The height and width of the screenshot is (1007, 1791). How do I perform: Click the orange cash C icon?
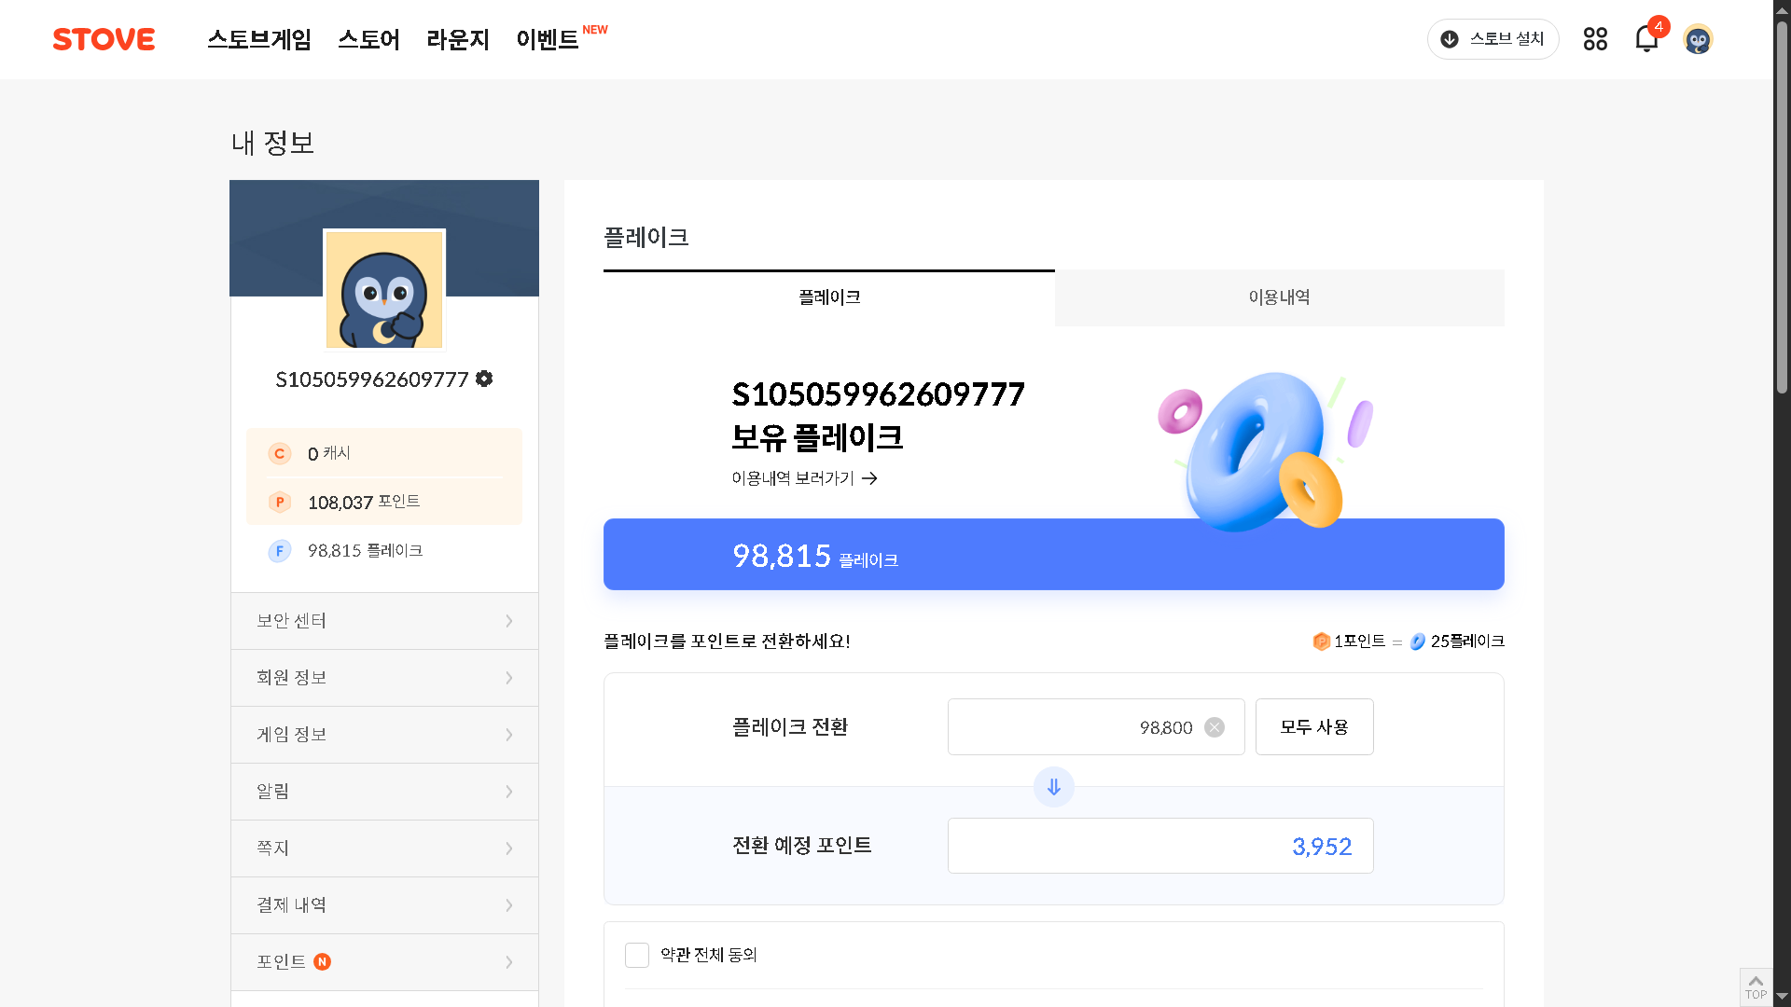[280, 454]
